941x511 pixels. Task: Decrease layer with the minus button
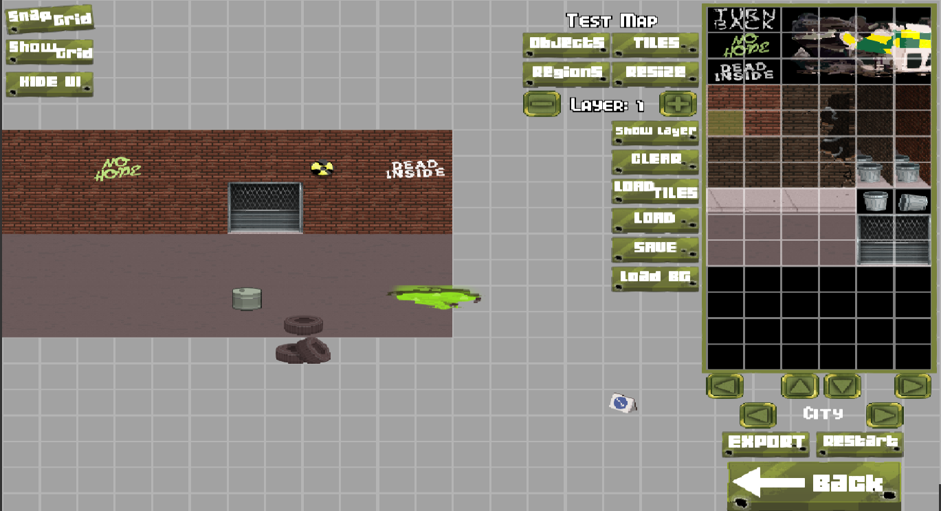pos(542,104)
